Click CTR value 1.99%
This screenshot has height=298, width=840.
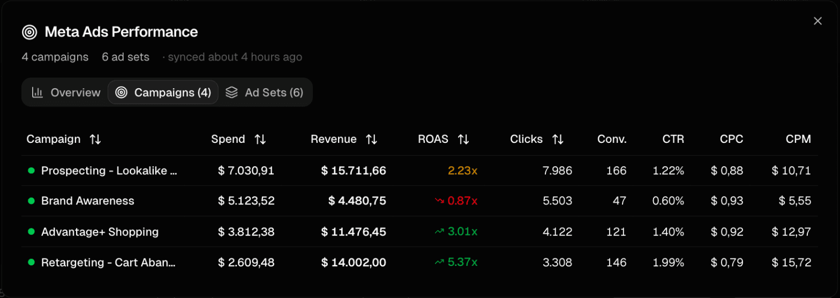(x=669, y=262)
